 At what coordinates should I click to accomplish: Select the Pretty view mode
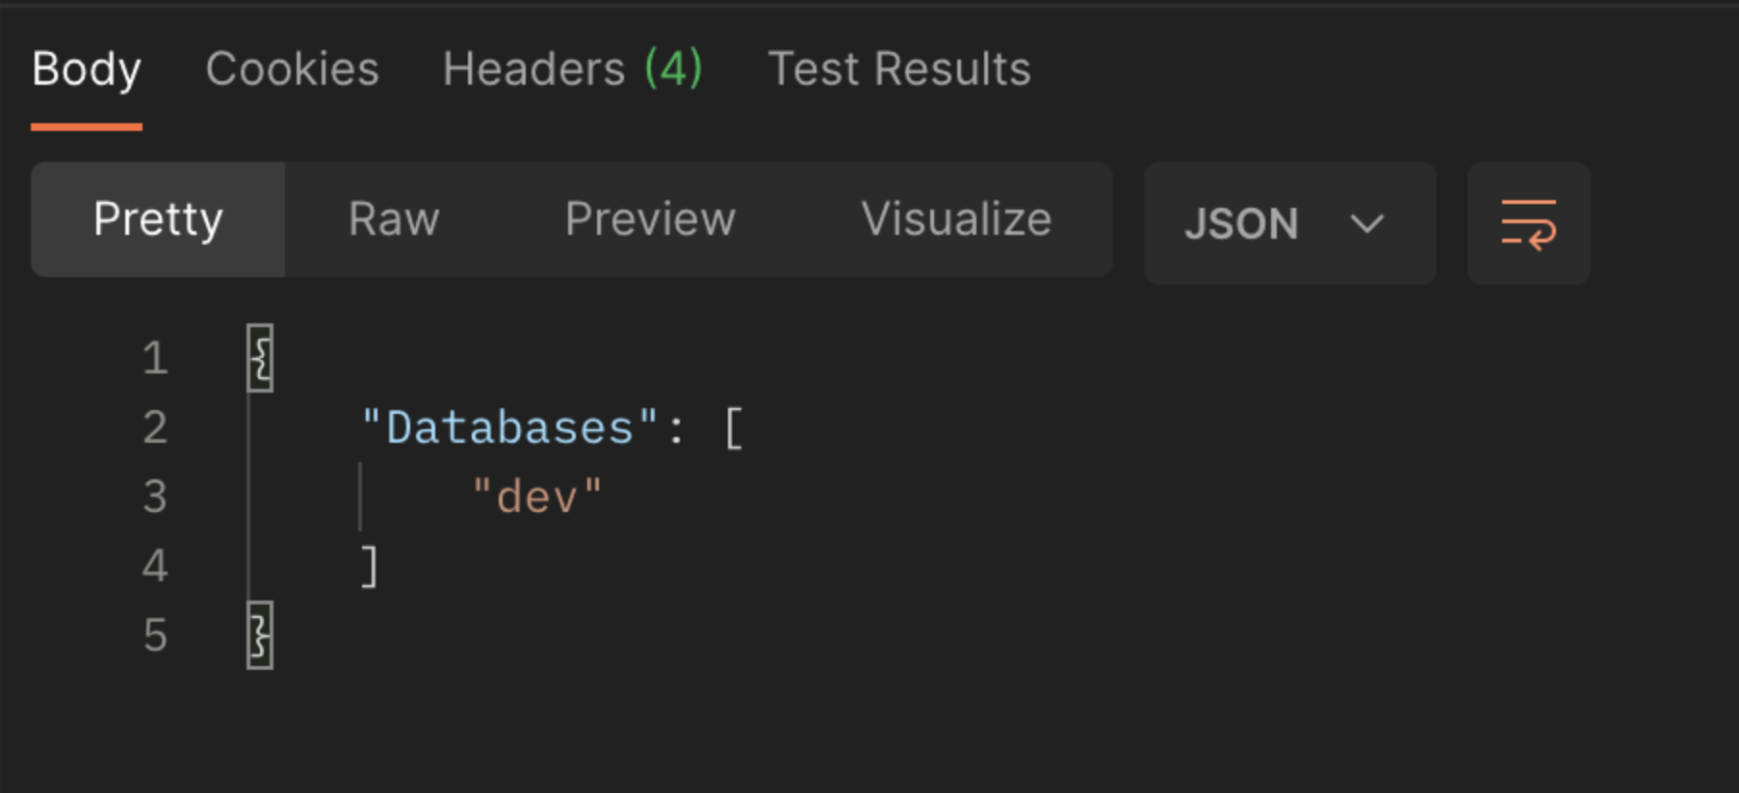tap(158, 219)
